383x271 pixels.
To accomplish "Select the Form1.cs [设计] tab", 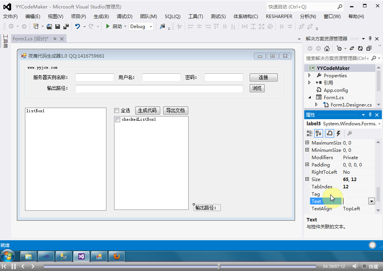I will click(x=30, y=38).
